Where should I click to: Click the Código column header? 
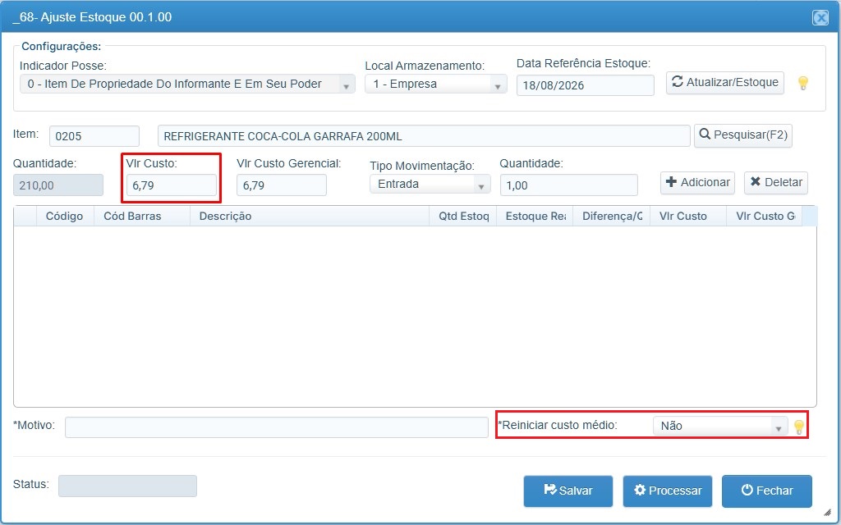click(65, 217)
